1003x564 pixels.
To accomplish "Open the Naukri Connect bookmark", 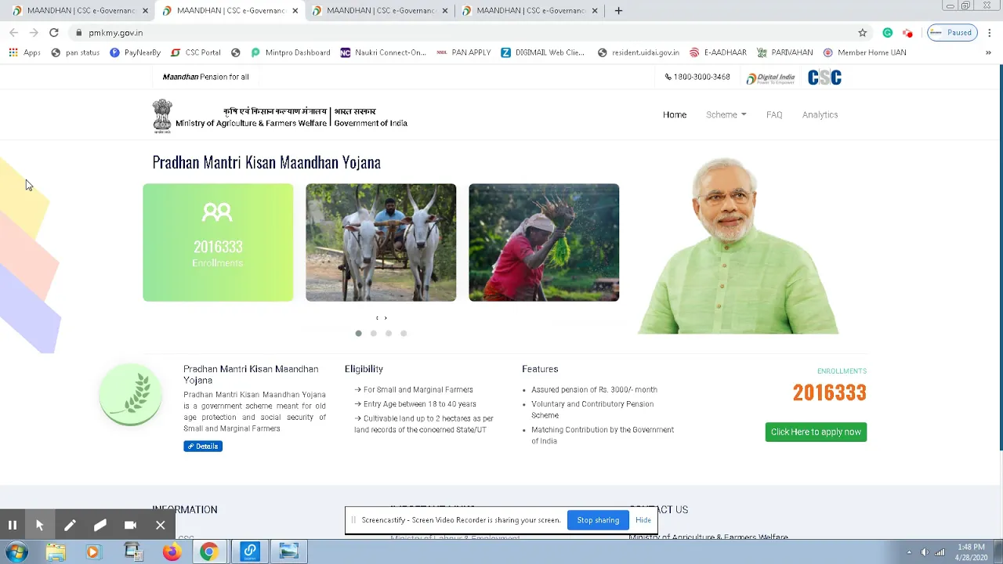I will [x=383, y=52].
